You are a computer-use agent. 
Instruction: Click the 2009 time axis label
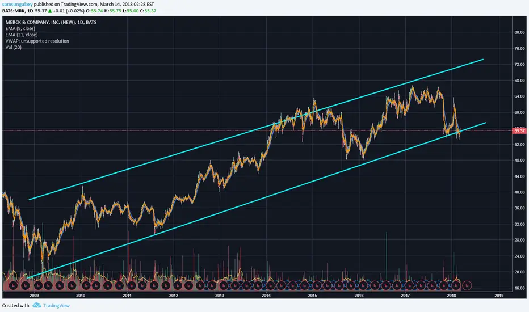pos(34,295)
